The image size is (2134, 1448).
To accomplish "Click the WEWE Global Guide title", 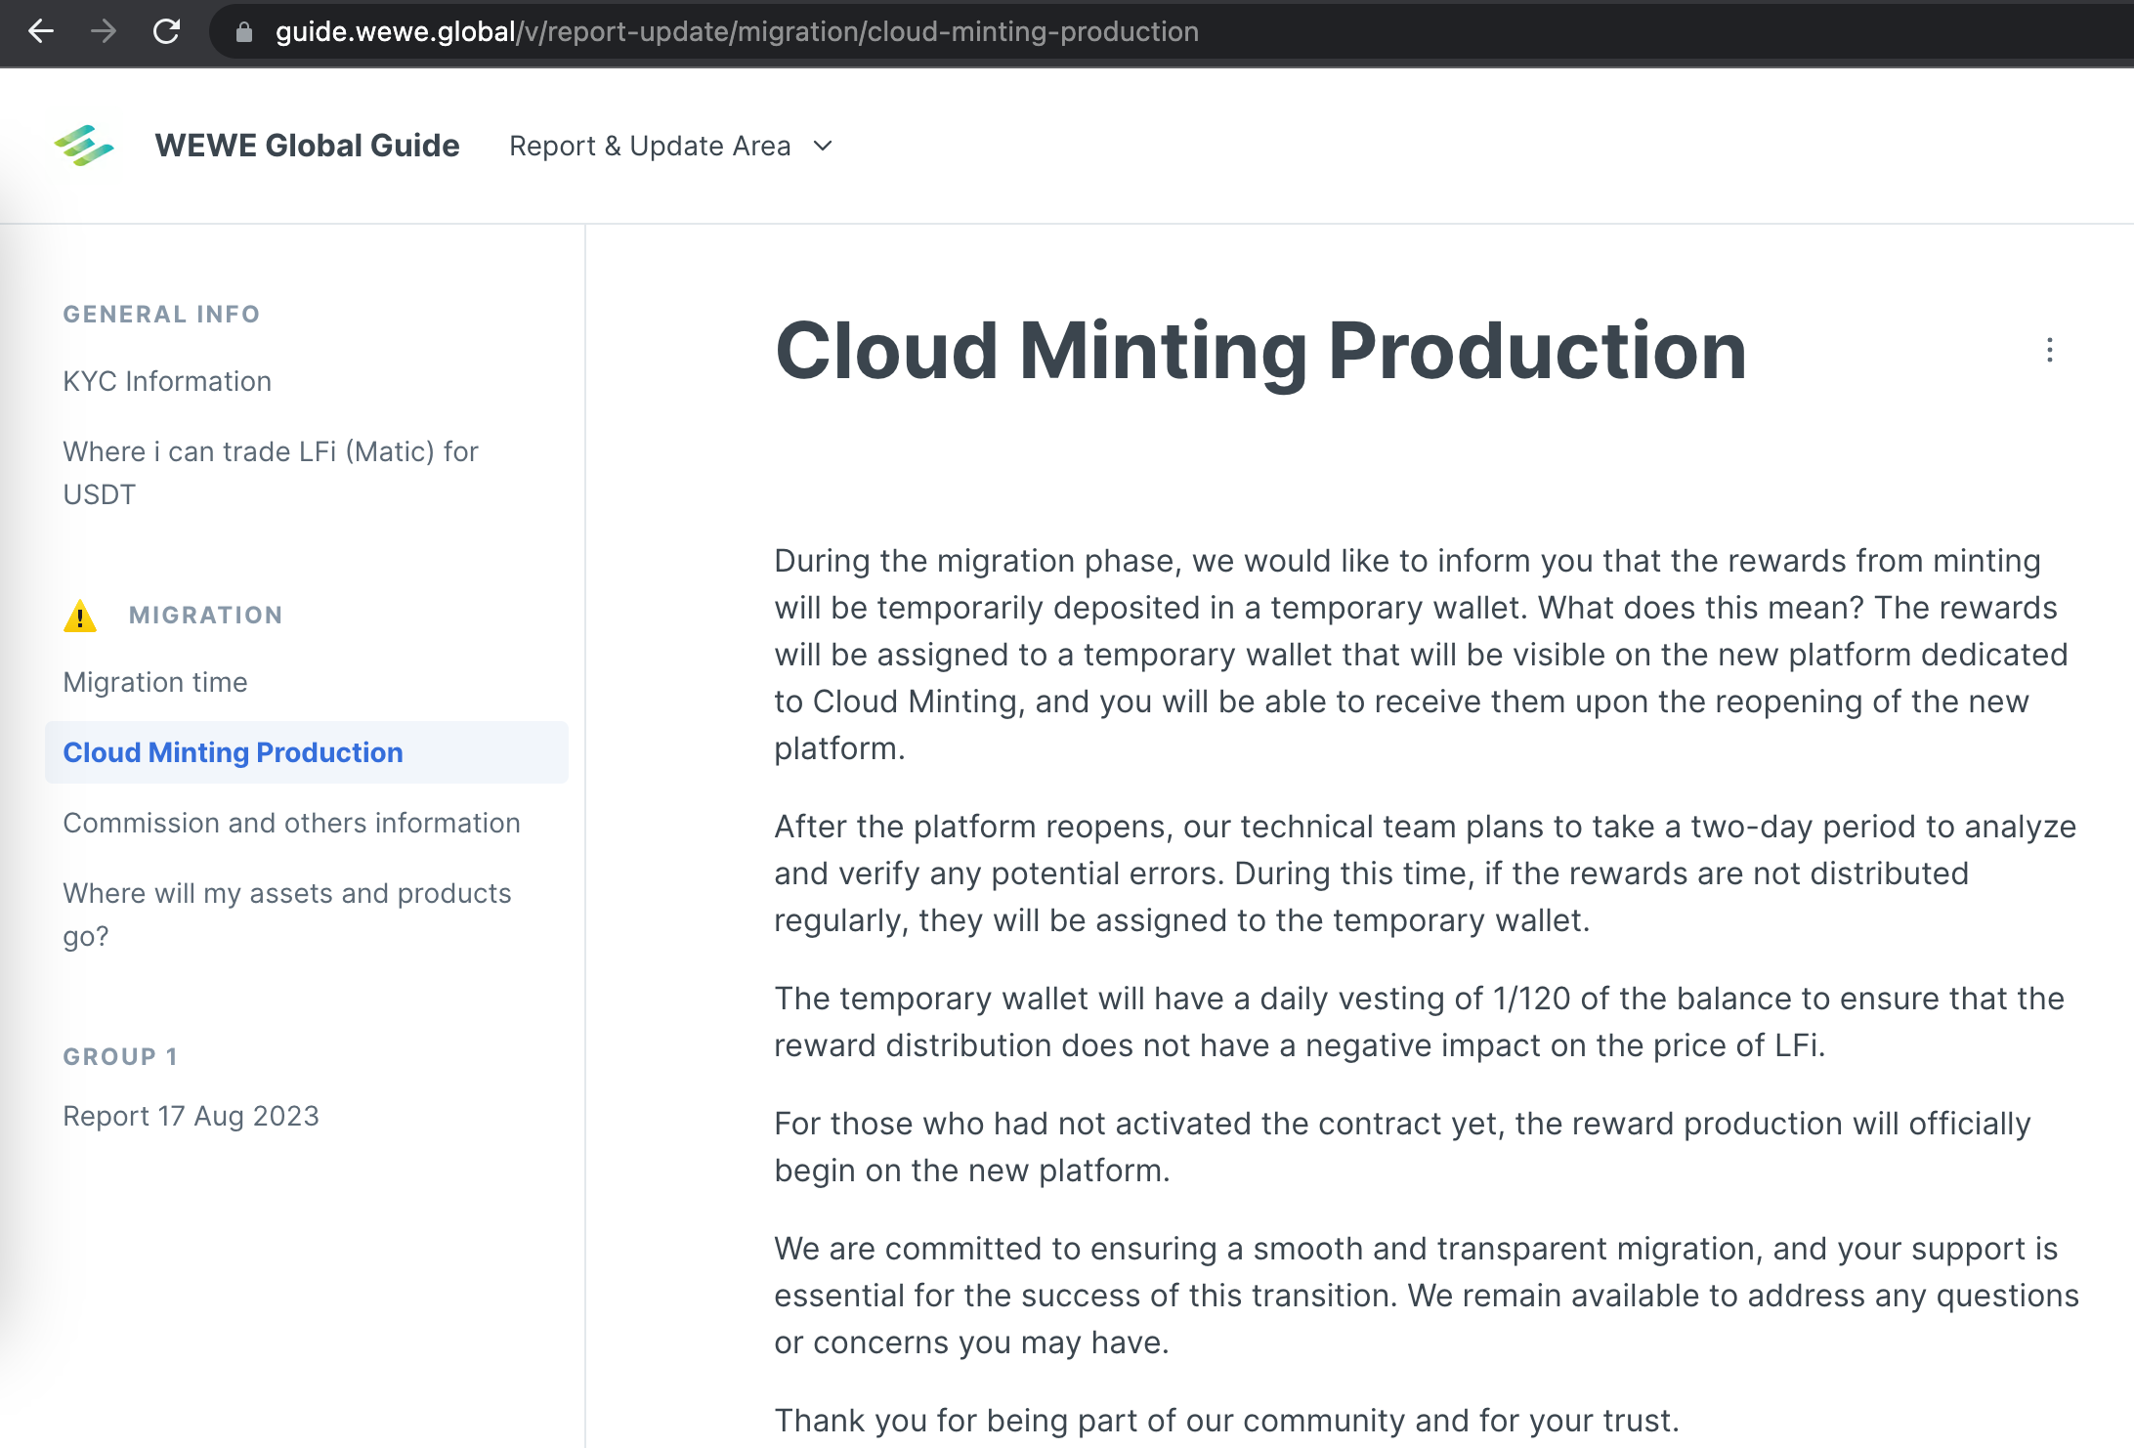I will (x=307, y=146).
